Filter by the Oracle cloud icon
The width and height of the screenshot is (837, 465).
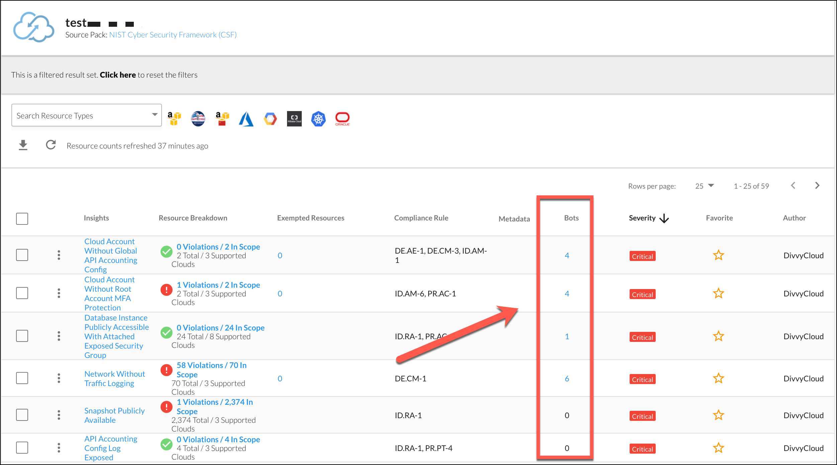tap(343, 119)
